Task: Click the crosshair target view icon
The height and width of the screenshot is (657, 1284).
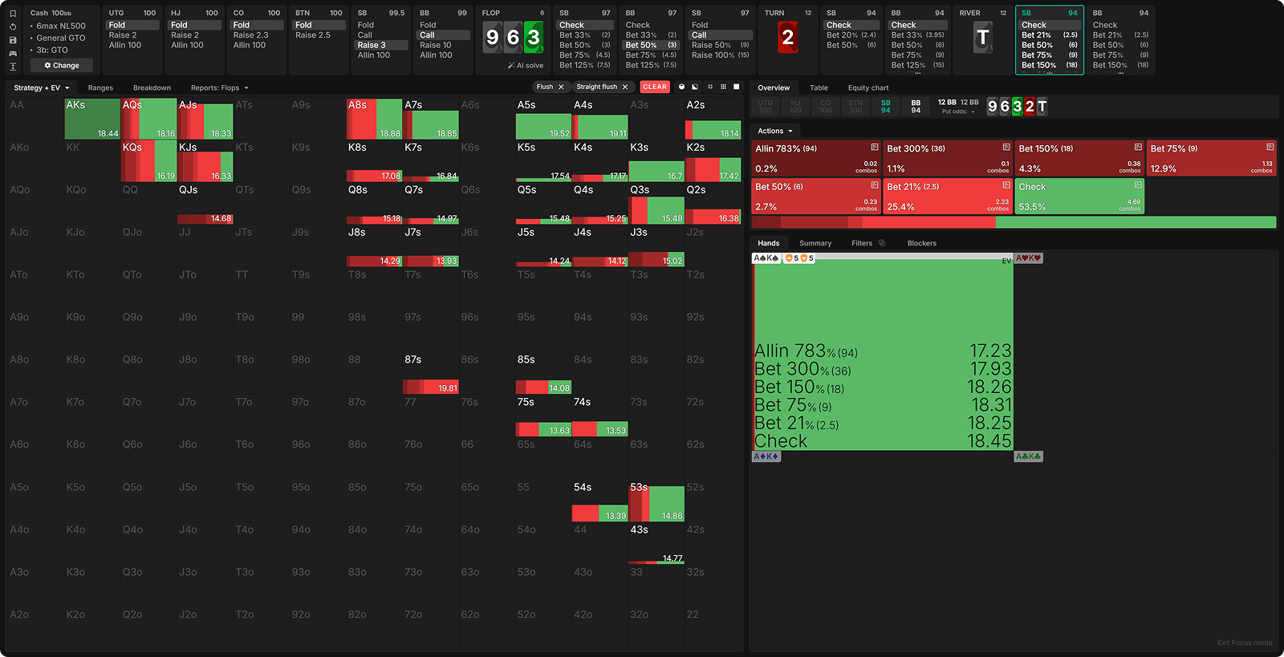Action: 709,87
